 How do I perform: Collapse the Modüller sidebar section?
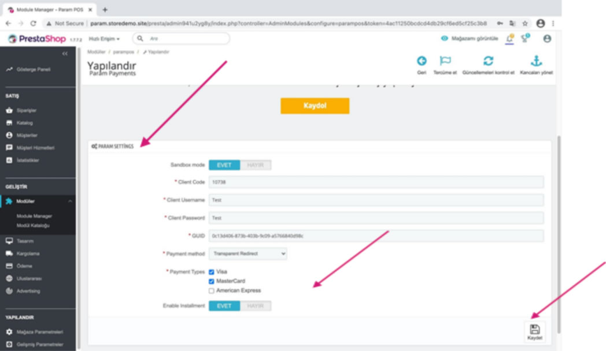click(70, 201)
